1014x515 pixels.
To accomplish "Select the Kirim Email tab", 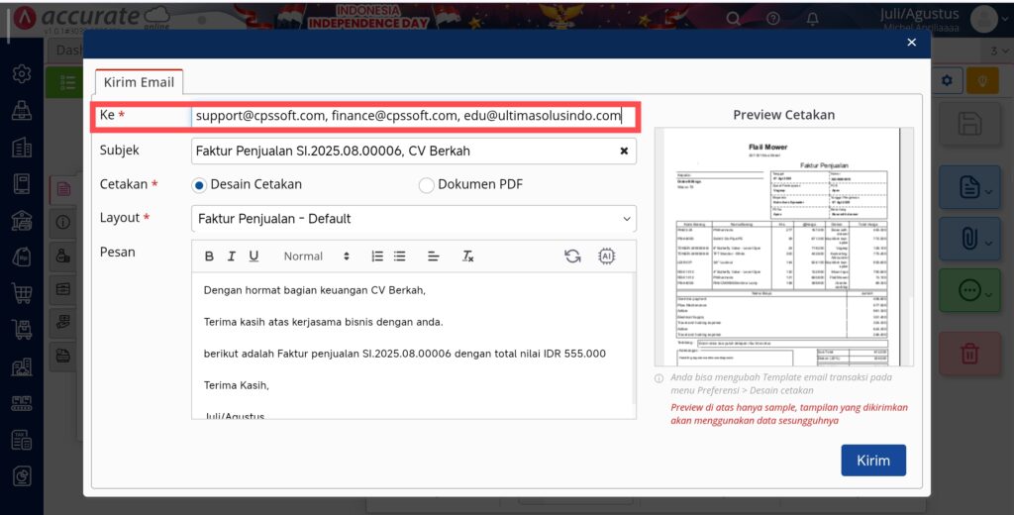I will [x=139, y=82].
